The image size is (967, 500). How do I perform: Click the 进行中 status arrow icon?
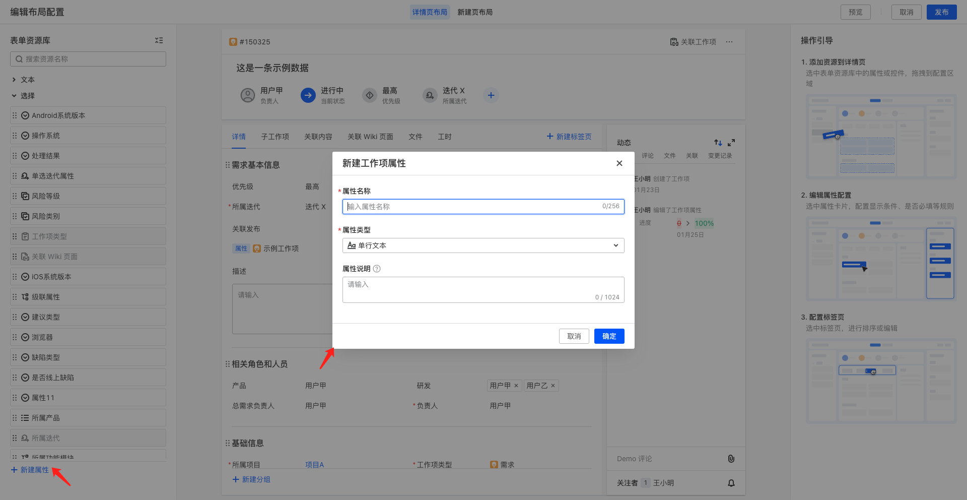click(308, 95)
